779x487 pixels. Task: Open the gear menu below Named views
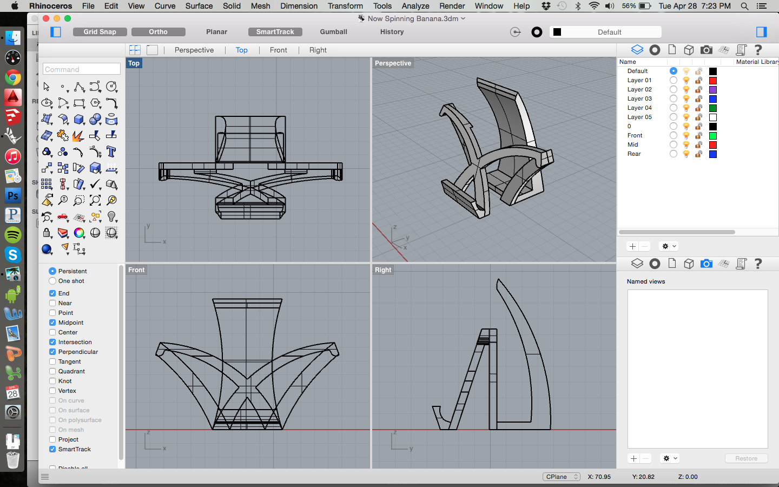coord(669,458)
